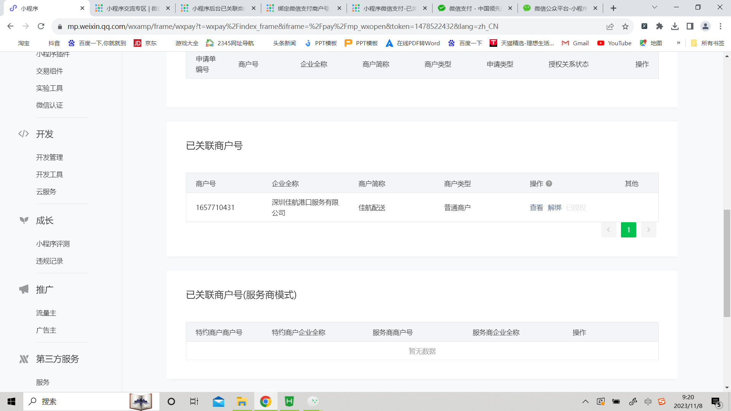Open the Chrome extensions puzzle icon
Screen dimensions: 731x411
pyautogui.click(x=659, y=26)
